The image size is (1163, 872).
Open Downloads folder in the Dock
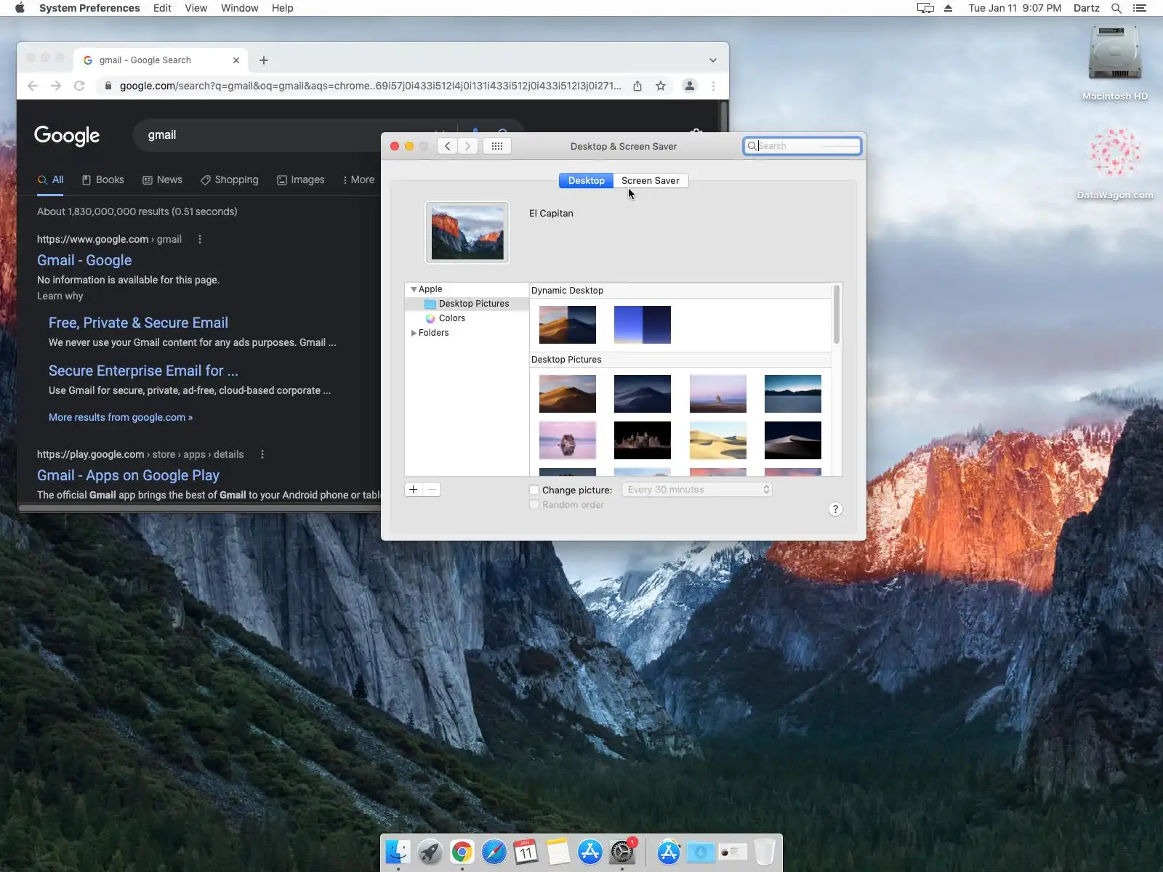700,852
